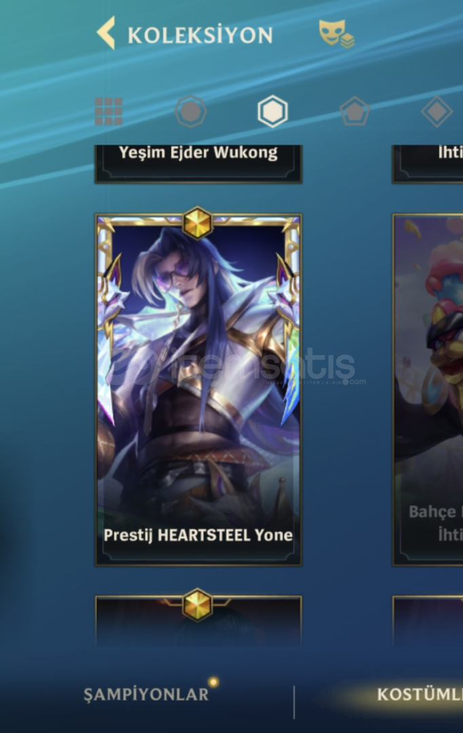Click notification dot beside Şampiyonlar
The image size is (463, 733).
[214, 682]
